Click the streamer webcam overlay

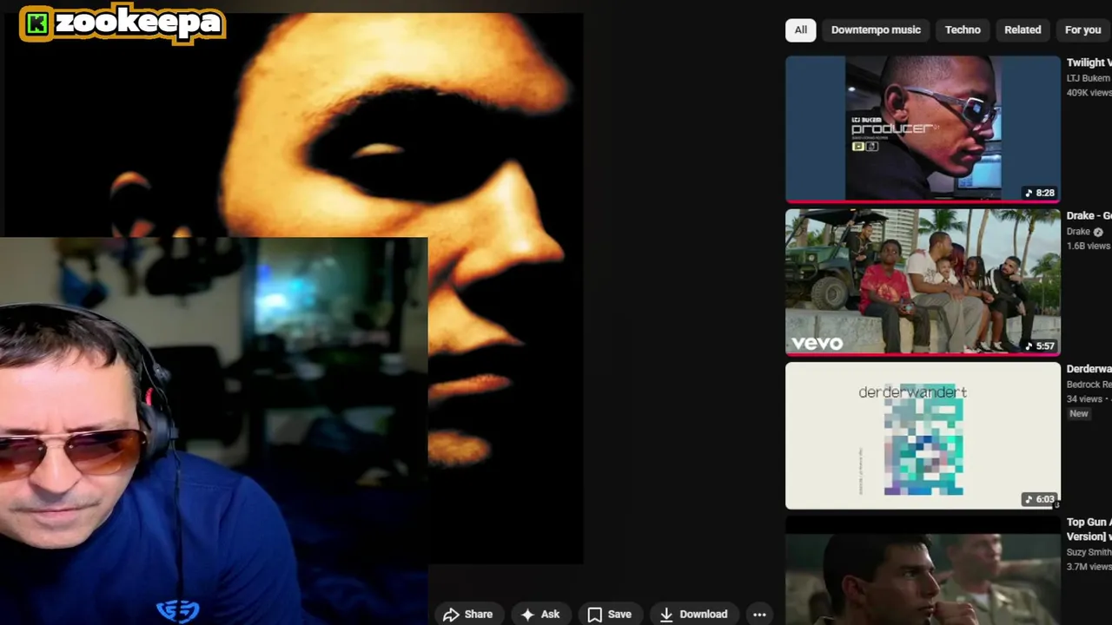click(x=214, y=431)
